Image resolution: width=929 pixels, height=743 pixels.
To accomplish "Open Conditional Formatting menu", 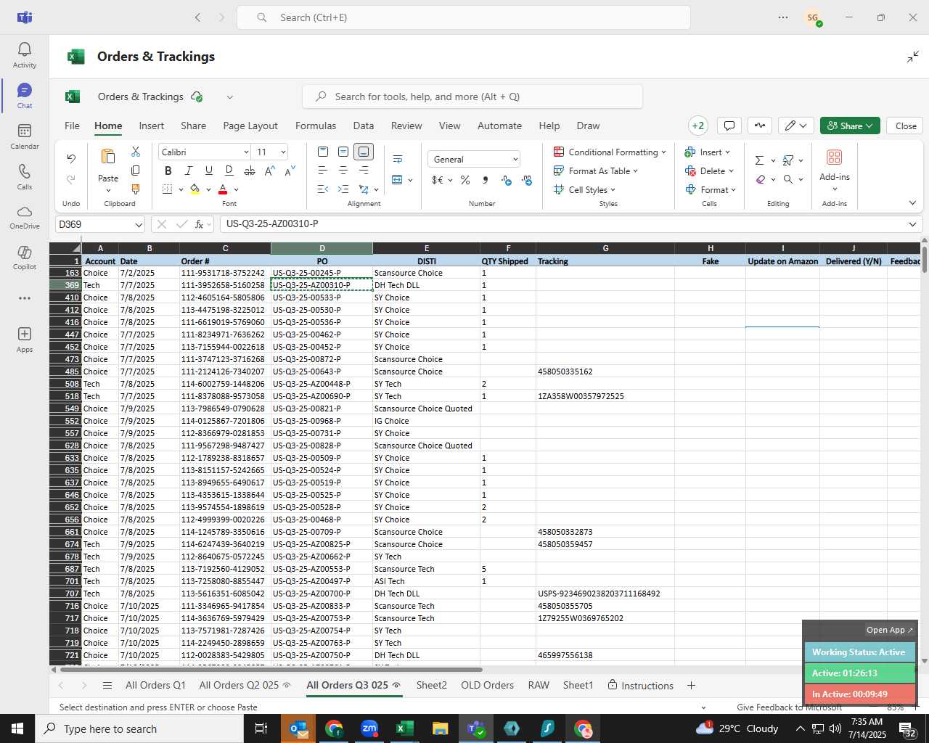I will click(610, 152).
